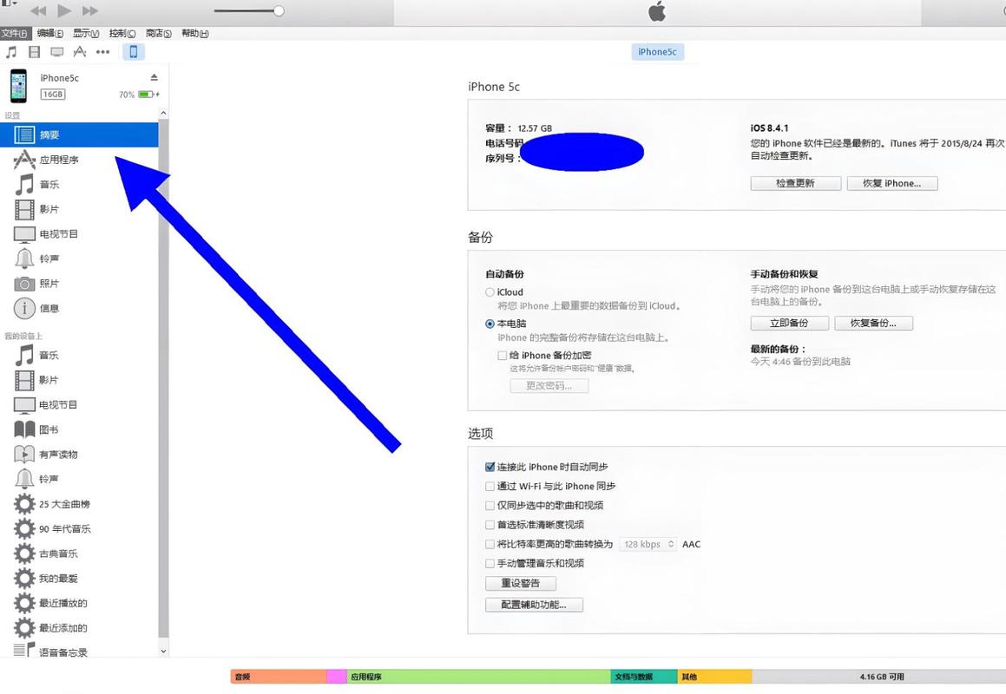The width and height of the screenshot is (1006, 694).
Task: Enable 给 iPhone 备份加密 encryption checkbox
Action: click(x=502, y=355)
